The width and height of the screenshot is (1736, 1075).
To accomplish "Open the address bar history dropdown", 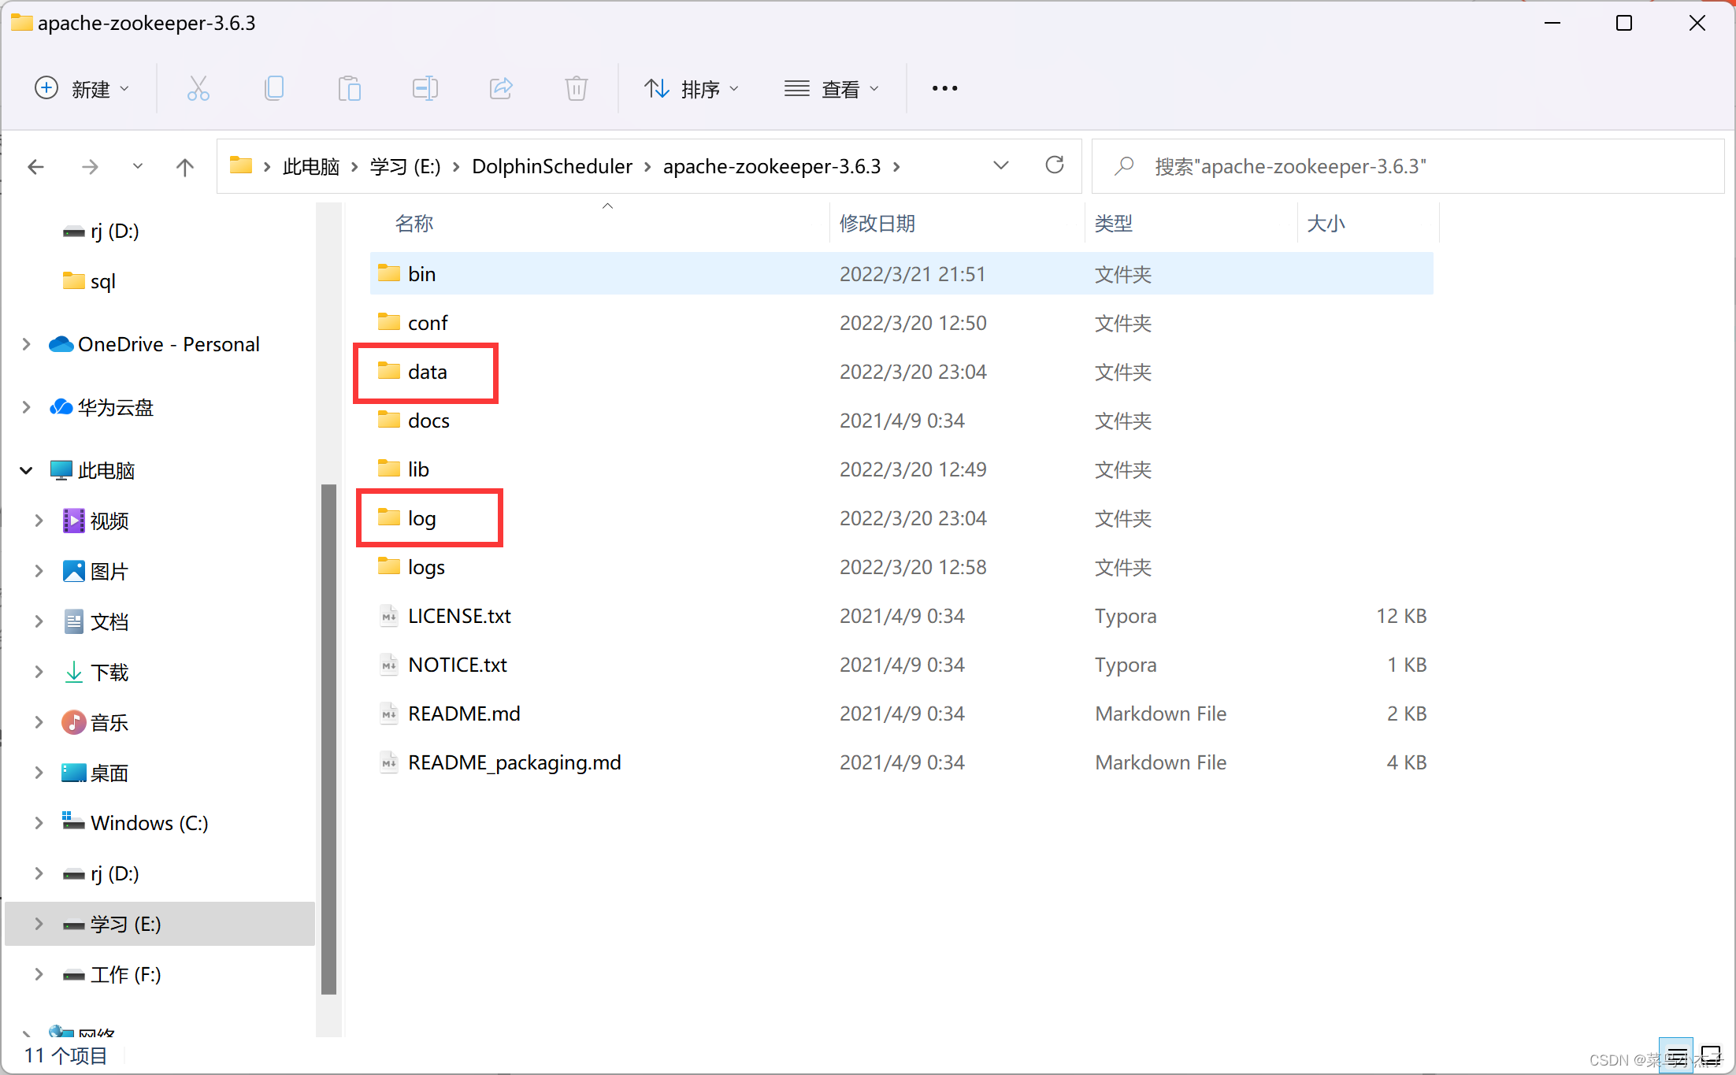I will pyautogui.click(x=1001, y=166).
